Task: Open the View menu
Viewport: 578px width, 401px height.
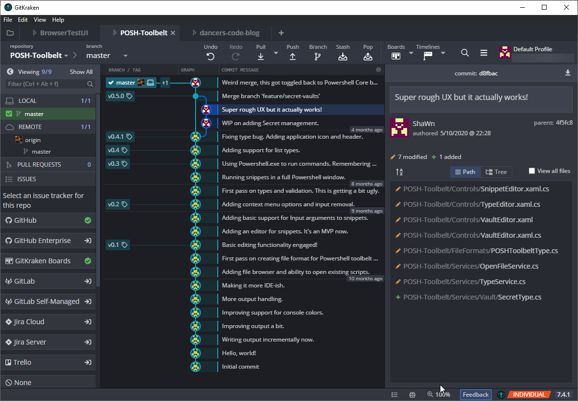Action: coord(40,20)
